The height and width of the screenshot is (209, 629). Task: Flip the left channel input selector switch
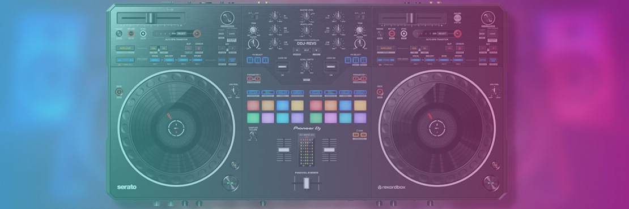253,16
